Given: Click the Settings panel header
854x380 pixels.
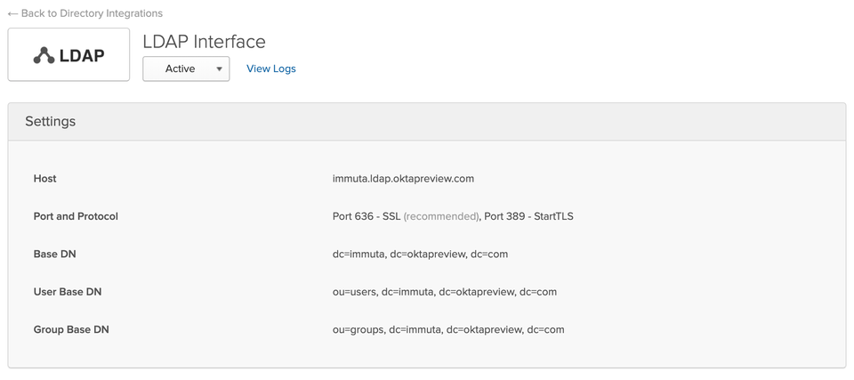Looking at the screenshot, I should 426,121.
